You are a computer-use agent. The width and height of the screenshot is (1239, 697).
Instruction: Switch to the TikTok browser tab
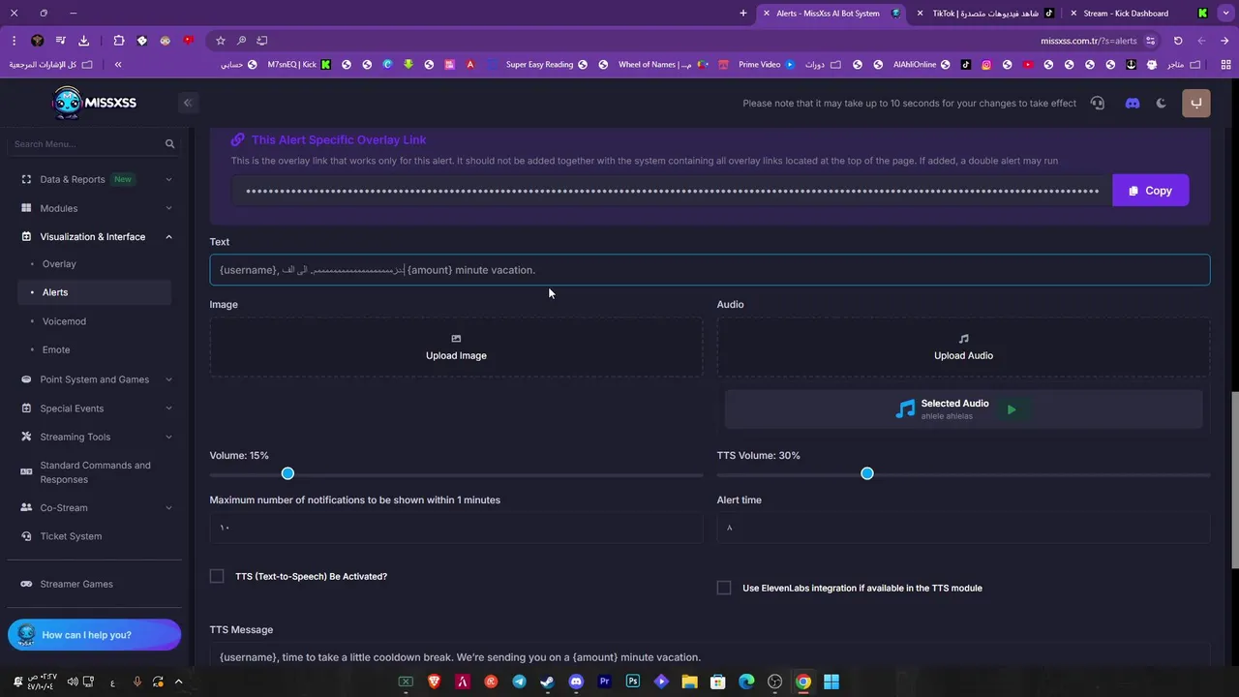(984, 14)
